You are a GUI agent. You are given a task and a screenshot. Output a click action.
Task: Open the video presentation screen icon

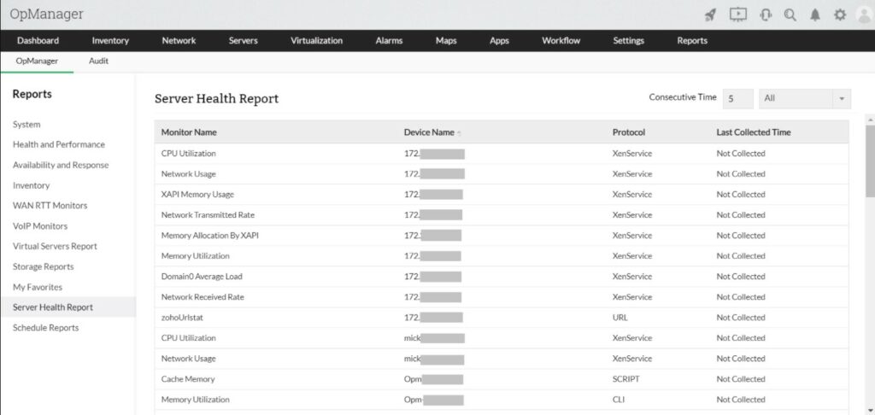pyautogui.click(x=737, y=15)
